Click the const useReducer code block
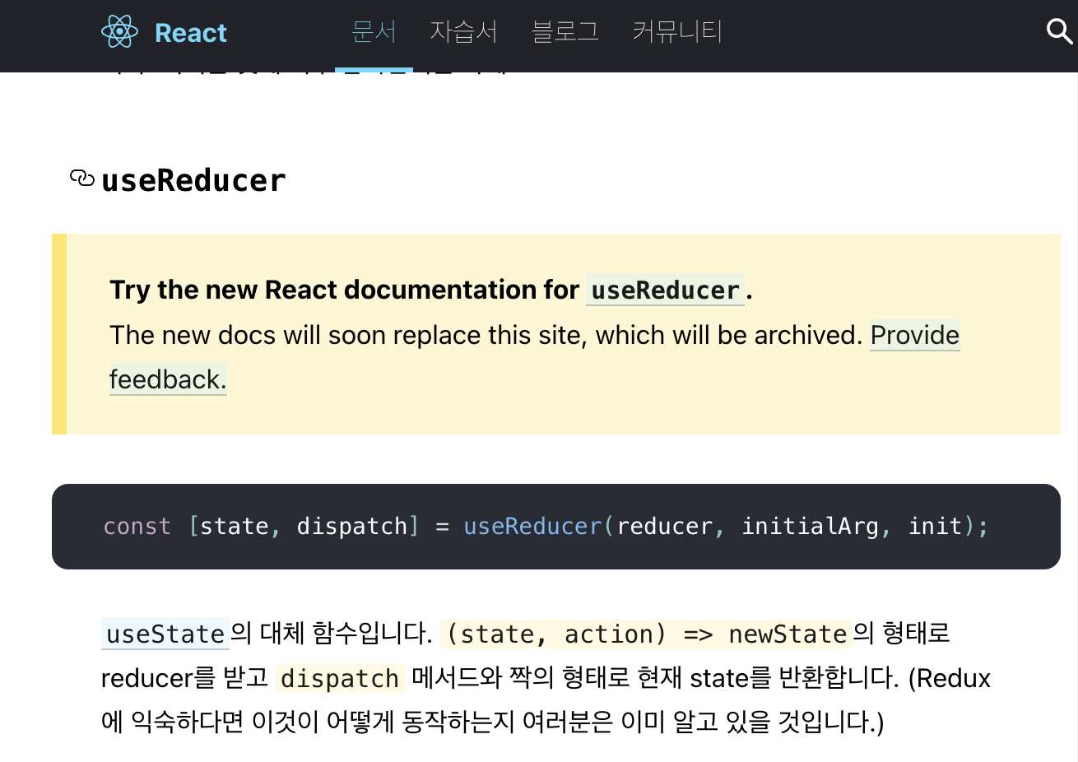 coord(556,527)
